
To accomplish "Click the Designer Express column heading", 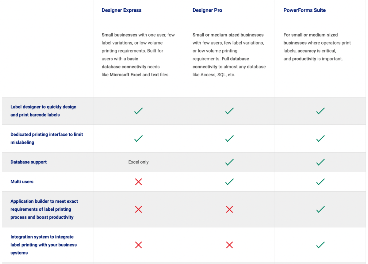I will click(121, 10).
